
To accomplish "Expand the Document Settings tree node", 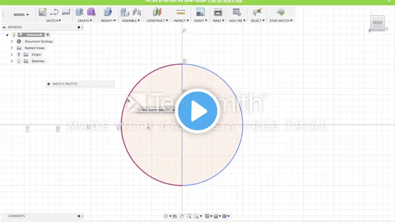I will coord(12,41).
